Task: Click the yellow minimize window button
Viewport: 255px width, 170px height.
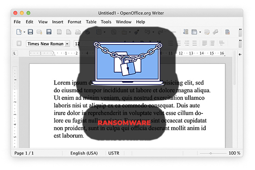Action: point(22,13)
